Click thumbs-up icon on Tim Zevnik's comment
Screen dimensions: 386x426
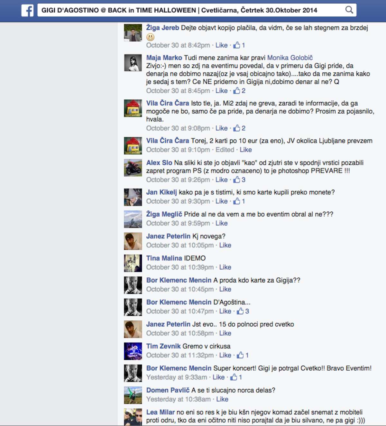(x=240, y=355)
